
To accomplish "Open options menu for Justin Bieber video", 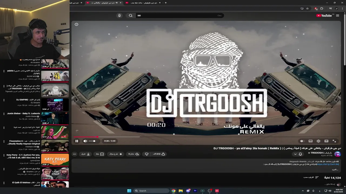I will pyautogui.click(x=4, y=114).
